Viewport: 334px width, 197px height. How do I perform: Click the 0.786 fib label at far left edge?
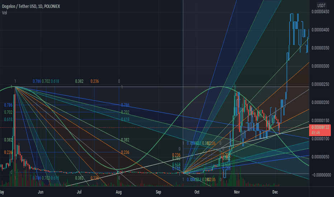pyautogui.click(x=8, y=105)
